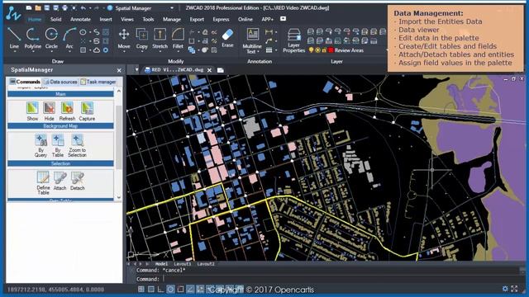529x297 pixels.
Task: Click Detach data table icon
Action: (x=77, y=181)
